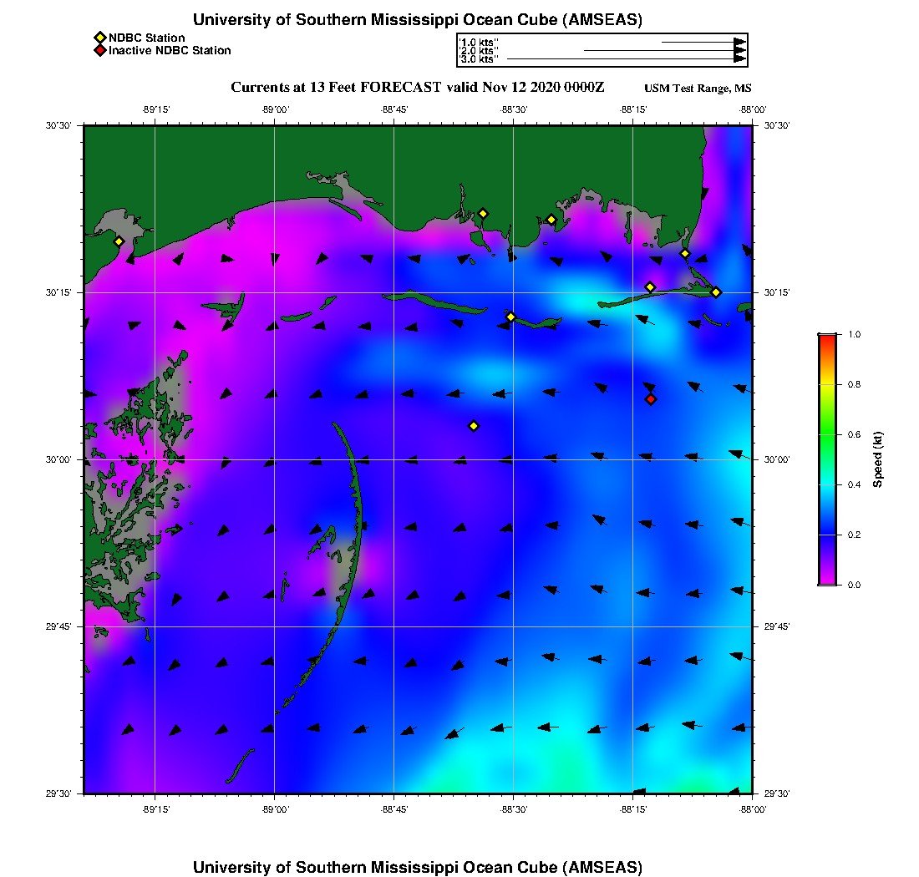Select the westernmost yellow NDBC station marker

click(x=119, y=241)
